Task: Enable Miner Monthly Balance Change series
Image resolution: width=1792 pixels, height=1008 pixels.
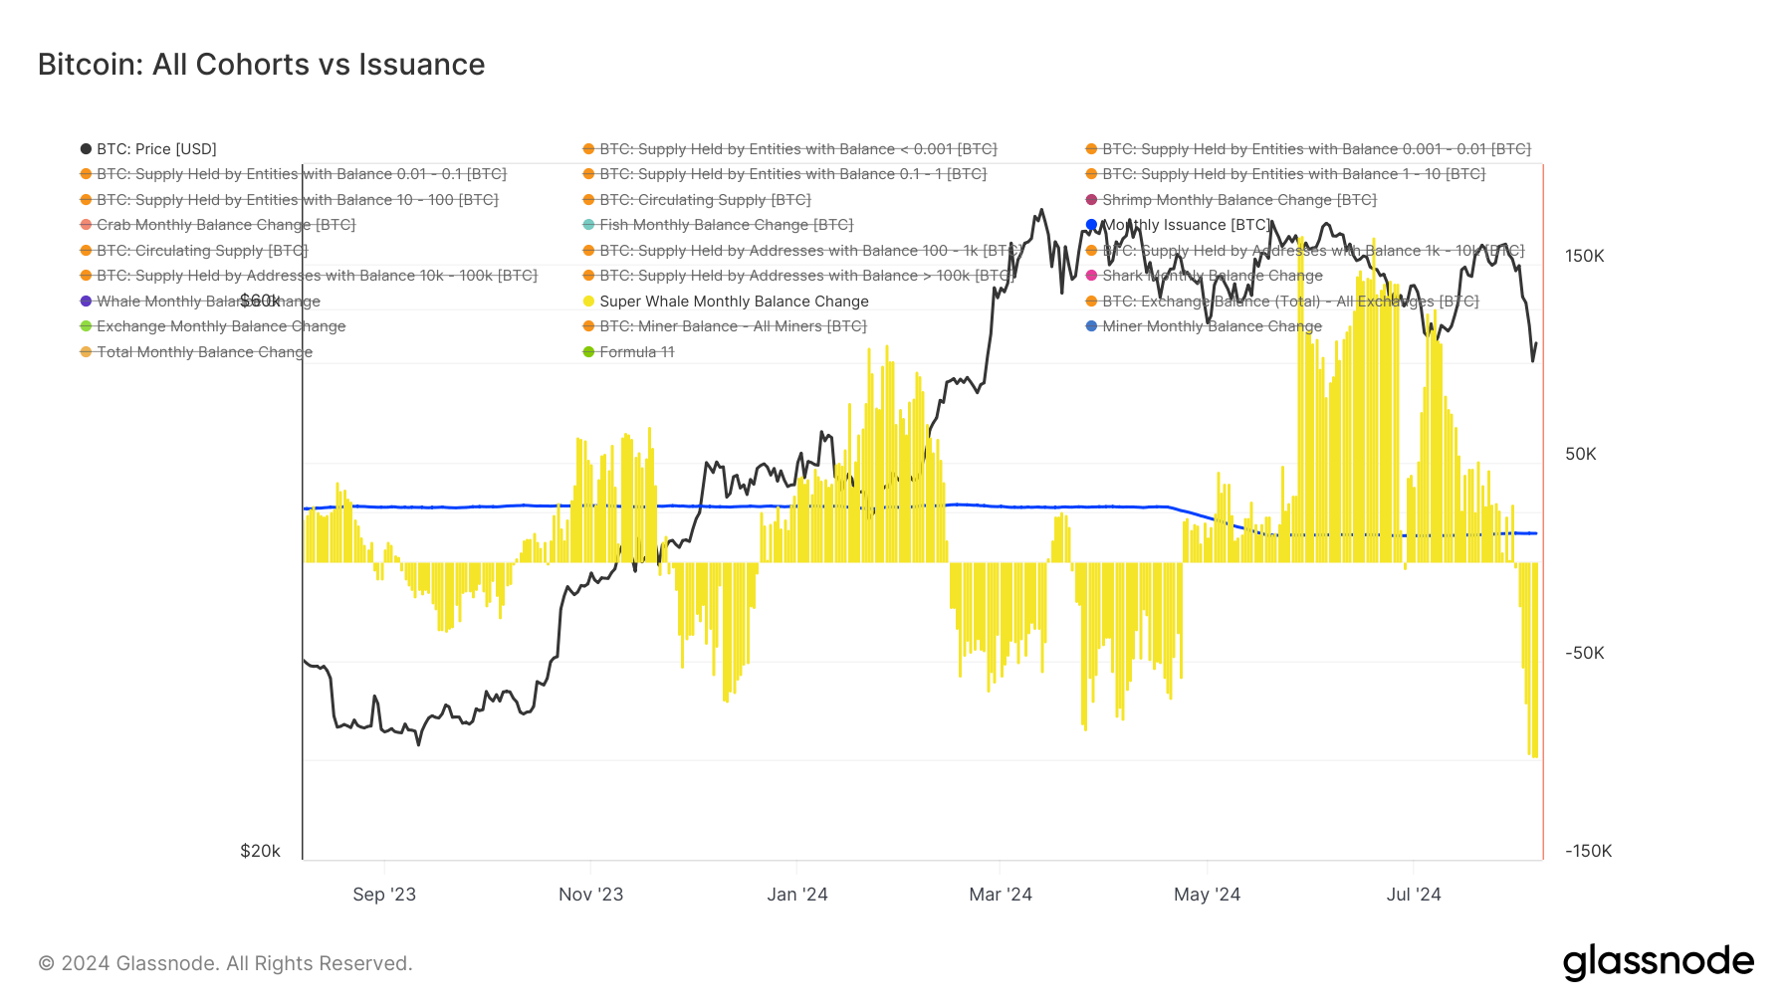Action: 1204,326
